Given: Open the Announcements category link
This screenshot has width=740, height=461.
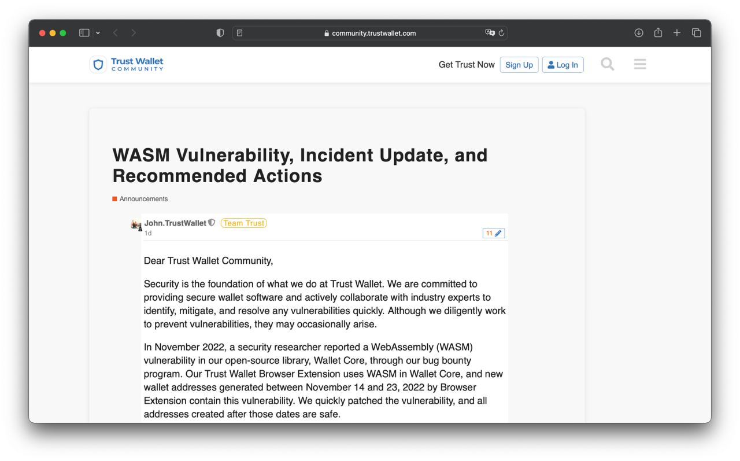Looking at the screenshot, I should point(140,199).
